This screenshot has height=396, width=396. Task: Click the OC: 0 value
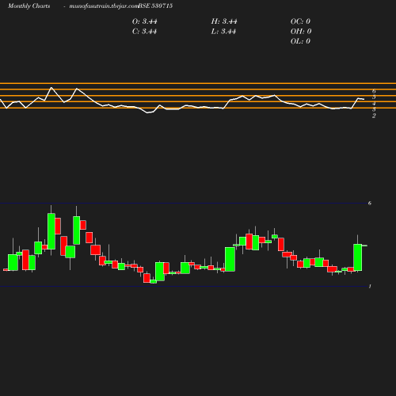click(300, 21)
